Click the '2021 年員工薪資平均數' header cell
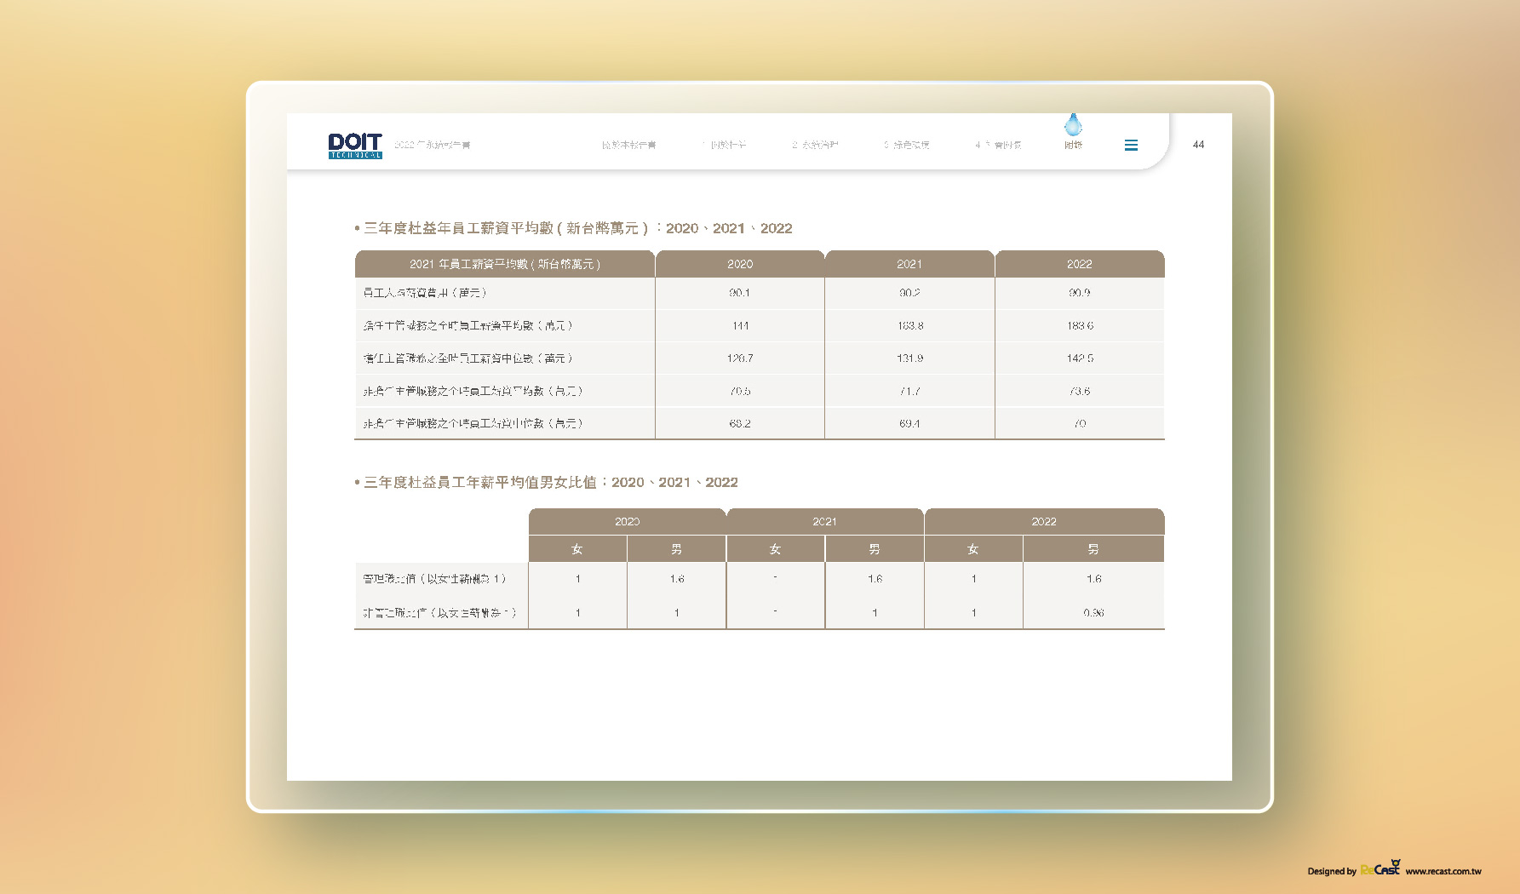1520x894 pixels. 505,264
